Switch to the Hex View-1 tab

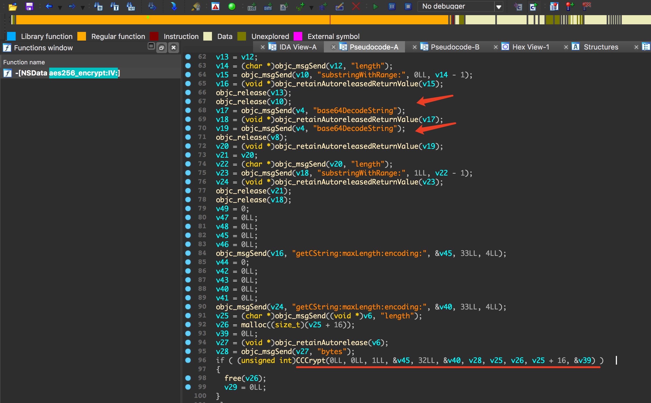click(x=530, y=47)
